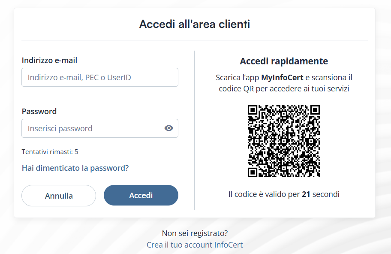Click the top-right QR finder square
Image resolution: width=391 pixels, height=254 pixels.
click(315, 110)
